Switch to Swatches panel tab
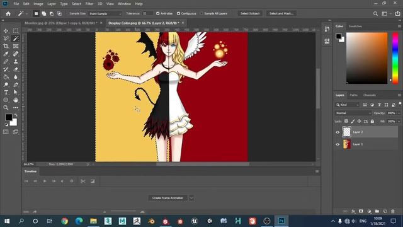The height and width of the screenshot is (227, 403). click(x=355, y=26)
